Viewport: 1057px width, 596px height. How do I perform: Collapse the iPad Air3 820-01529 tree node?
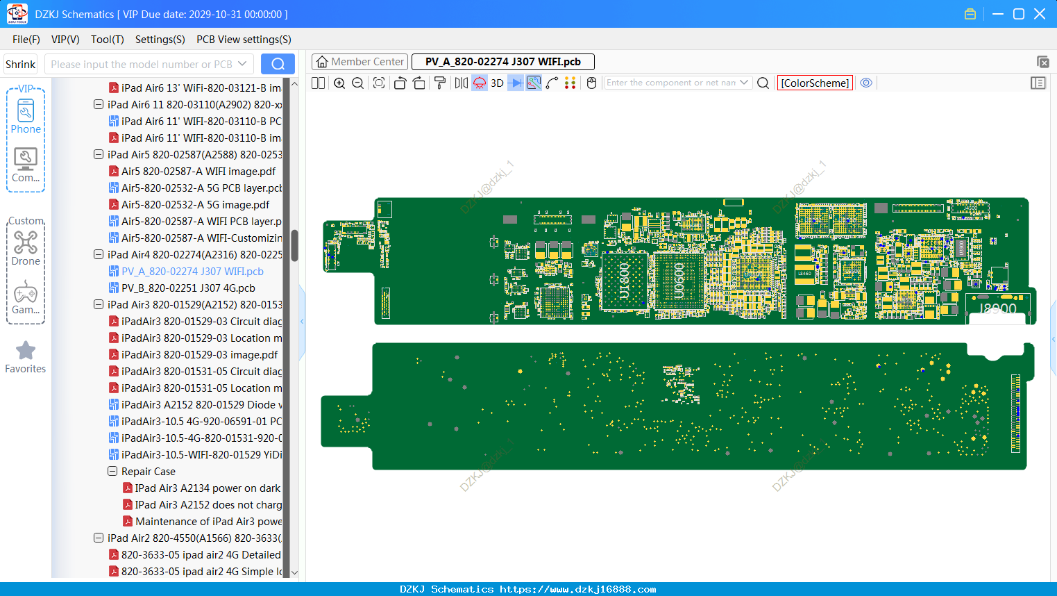point(99,304)
